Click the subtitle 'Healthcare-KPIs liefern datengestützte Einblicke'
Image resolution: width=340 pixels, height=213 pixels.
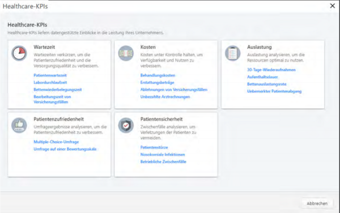click(86, 33)
